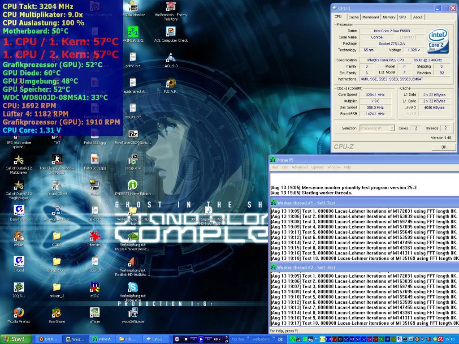Launch EVEREST Home Edition desktop icon

tap(133, 188)
